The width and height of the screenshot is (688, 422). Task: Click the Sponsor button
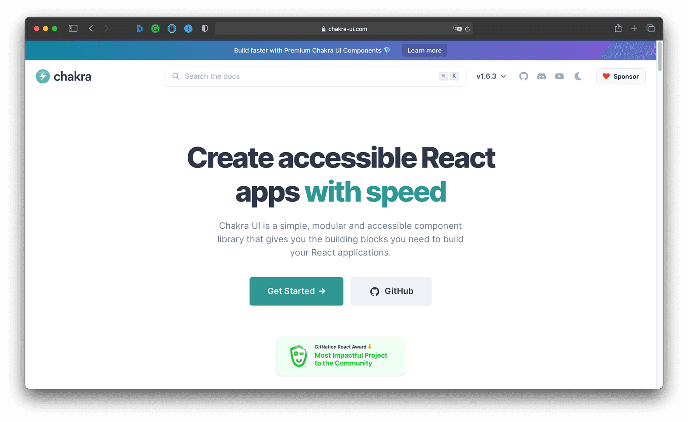[621, 77]
